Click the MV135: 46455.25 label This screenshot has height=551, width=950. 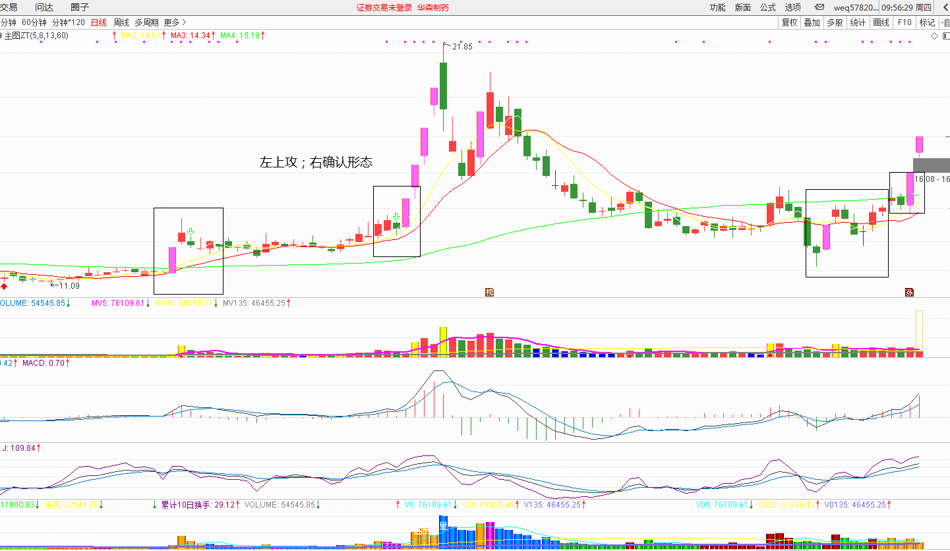coord(253,303)
